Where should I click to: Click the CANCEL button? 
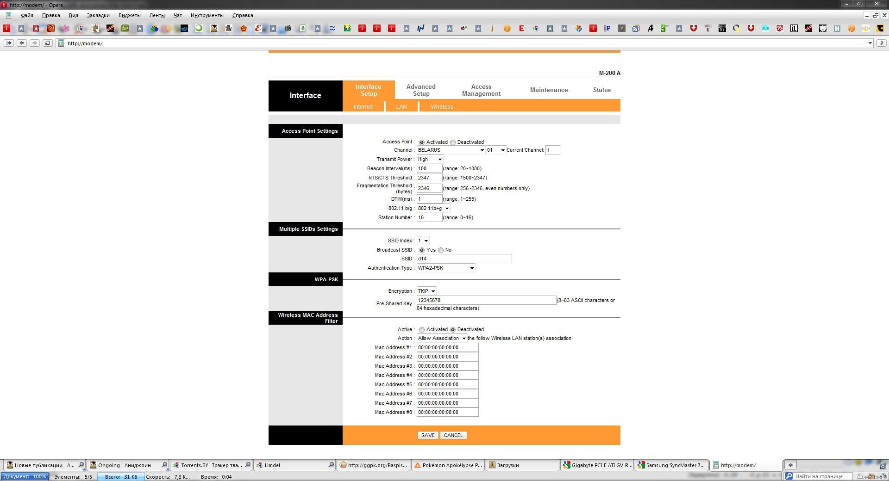click(x=453, y=435)
